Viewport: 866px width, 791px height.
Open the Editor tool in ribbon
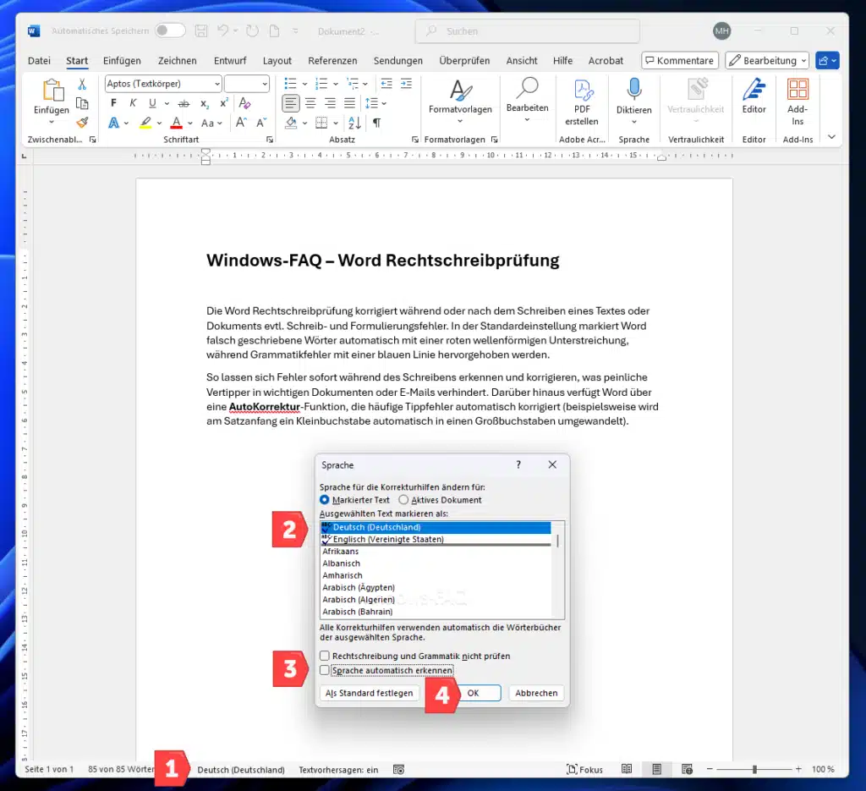[x=754, y=96]
